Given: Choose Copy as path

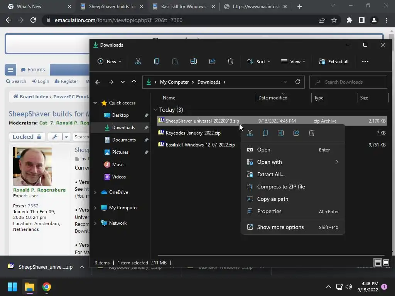Looking at the screenshot, I should tap(293, 199).
